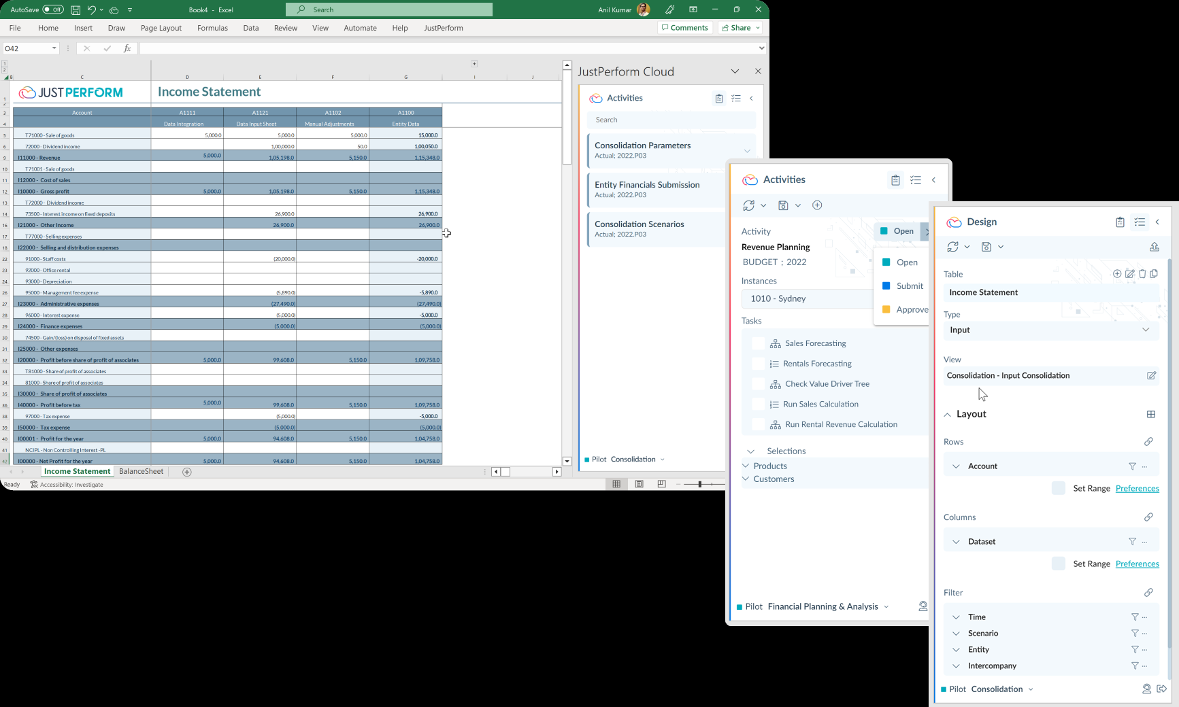Viewport: 1179px width, 707px height.
Task: Click the copy table icon
Action: (x=1154, y=274)
